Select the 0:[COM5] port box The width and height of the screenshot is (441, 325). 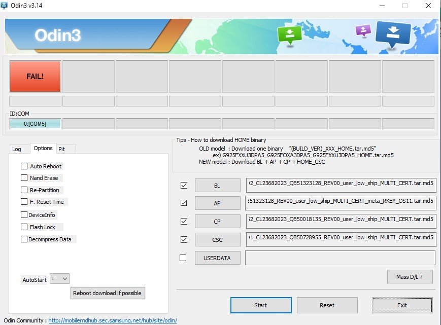pos(35,124)
